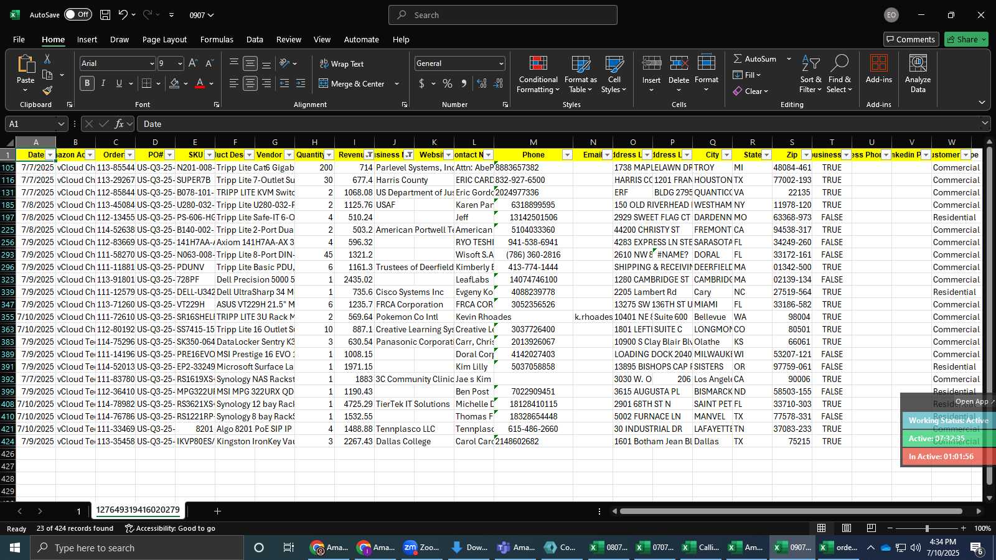This screenshot has height=560, width=996.
Task: Expand the font size dropdown
Action: (180, 63)
